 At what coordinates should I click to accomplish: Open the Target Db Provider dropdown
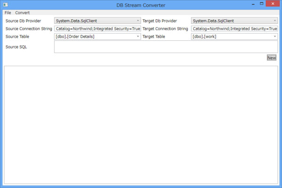click(x=235, y=21)
